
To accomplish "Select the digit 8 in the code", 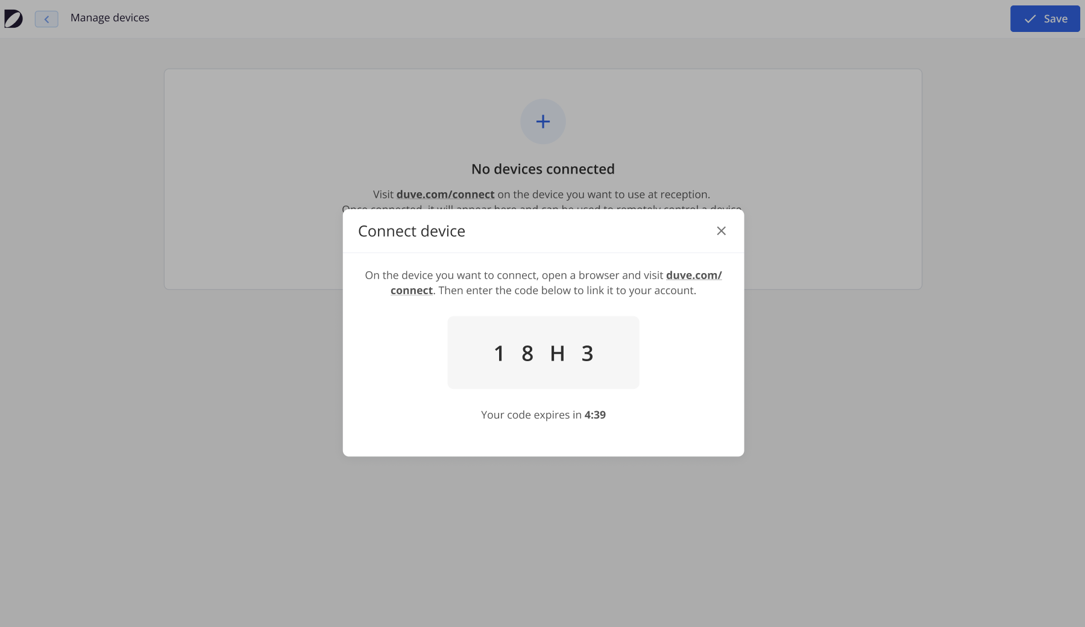I will [527, 353].
